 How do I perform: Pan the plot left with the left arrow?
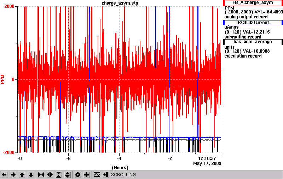4,175
